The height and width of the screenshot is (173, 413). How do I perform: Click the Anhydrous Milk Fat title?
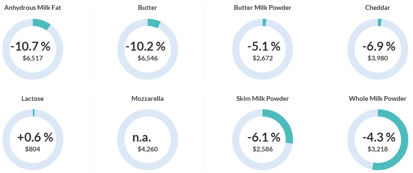(x=33, y=8)
